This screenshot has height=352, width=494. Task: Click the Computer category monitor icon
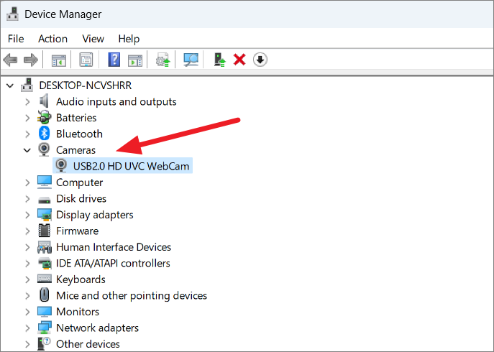(44, 182)
